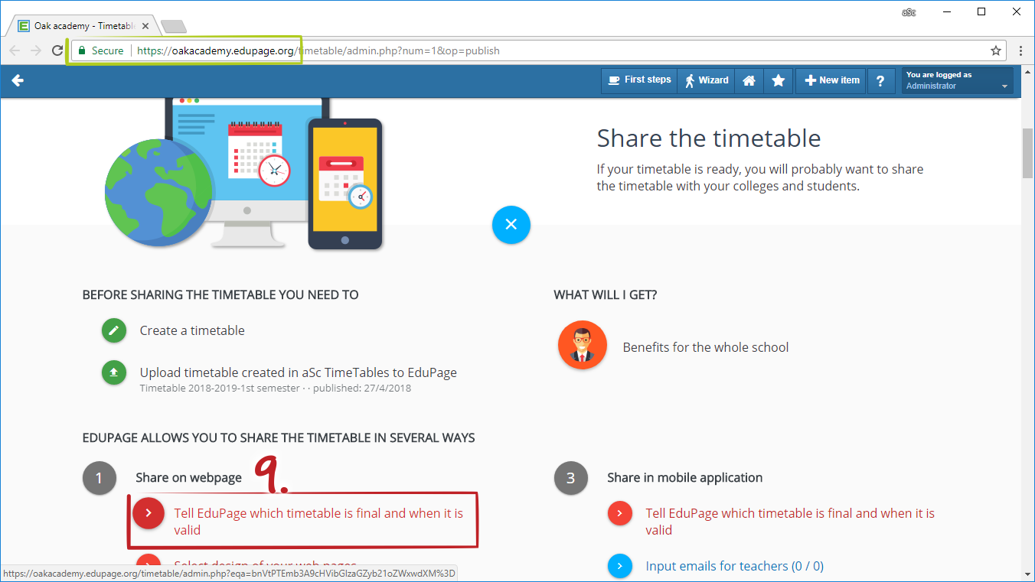Click the blue arrow beside Input emails

point(619,566)
